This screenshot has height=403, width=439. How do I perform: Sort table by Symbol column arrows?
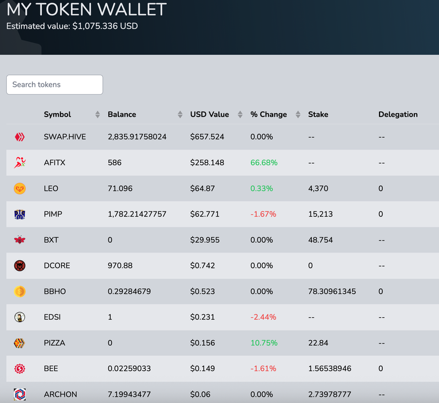97,114
